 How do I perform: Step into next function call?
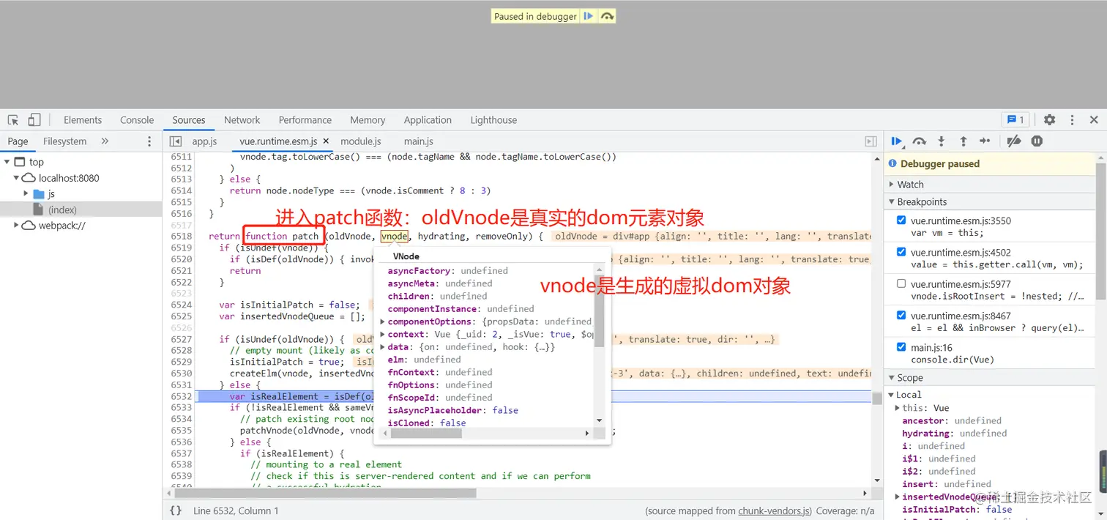click(x=942, y=141)
